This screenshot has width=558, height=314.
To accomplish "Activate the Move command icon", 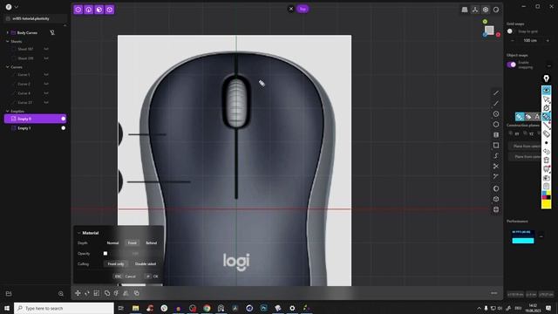I will [x=78, y=293].
